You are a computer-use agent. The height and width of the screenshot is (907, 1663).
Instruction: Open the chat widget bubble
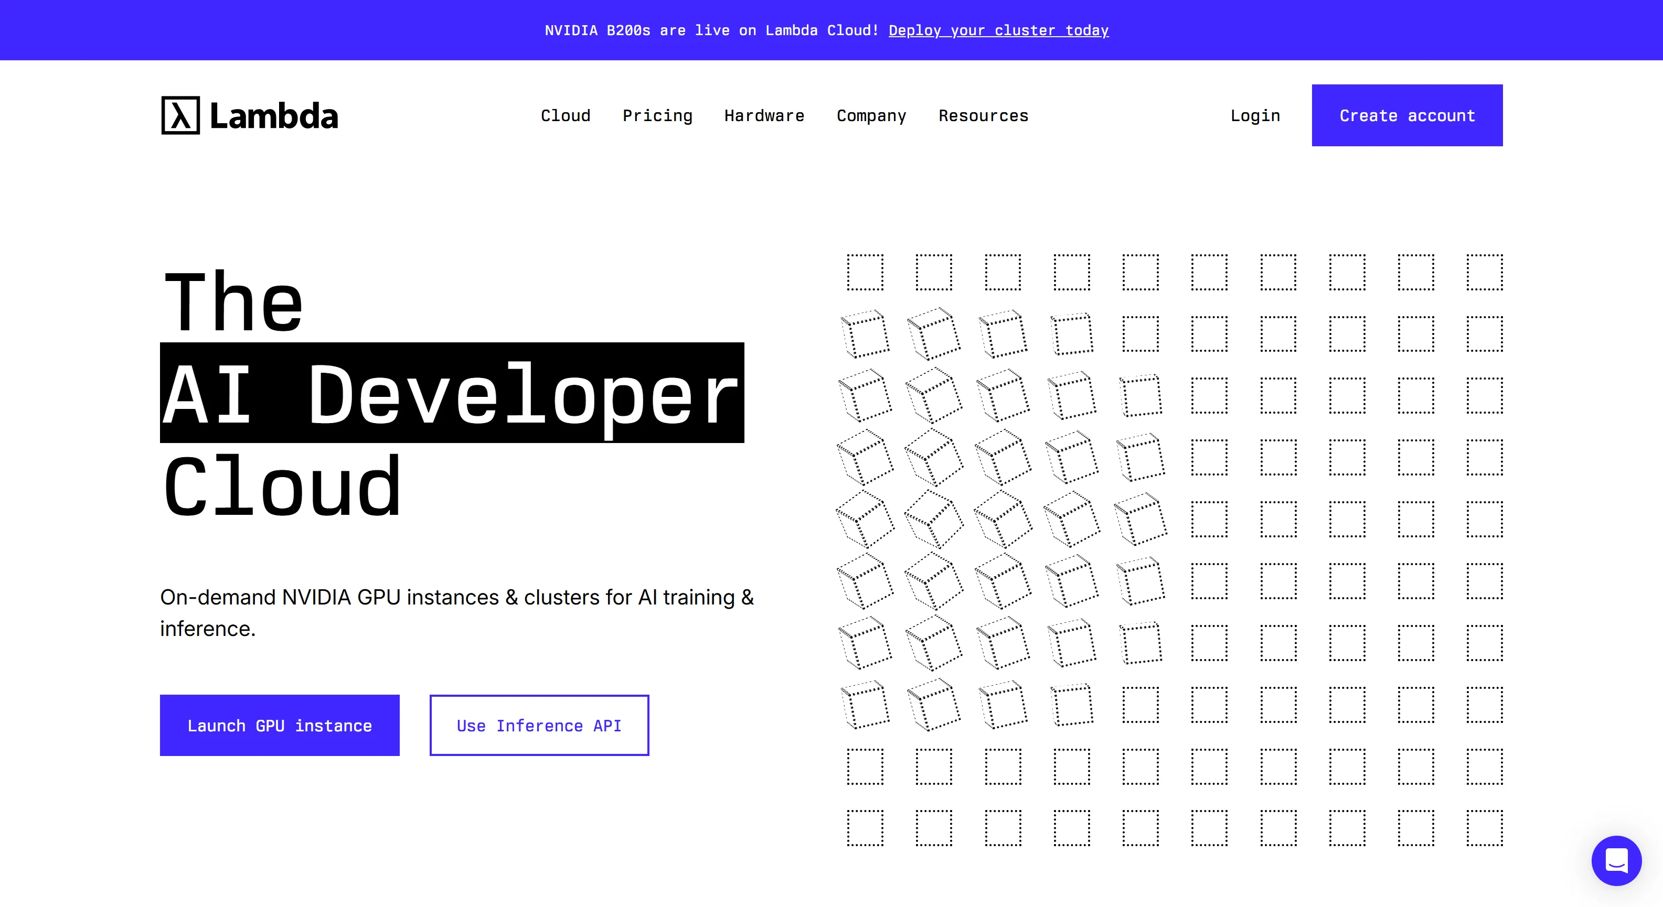pyautogui.click(x=1616, y=860)
